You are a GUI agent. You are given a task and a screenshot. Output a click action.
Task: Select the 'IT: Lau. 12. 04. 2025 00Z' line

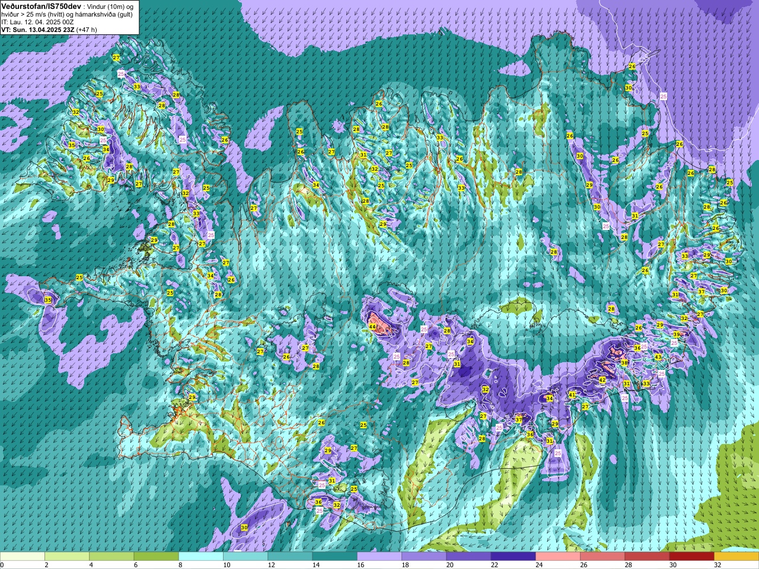pos(37,22)
